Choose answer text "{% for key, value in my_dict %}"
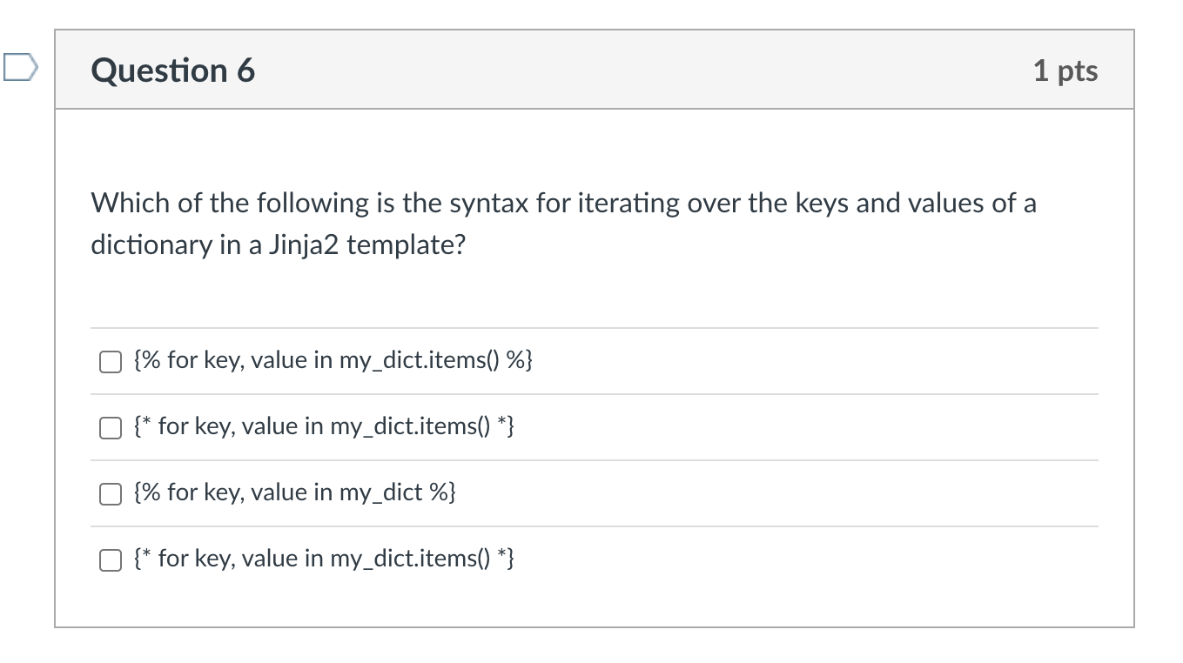 pyautogui.click(x=295, y=492)
